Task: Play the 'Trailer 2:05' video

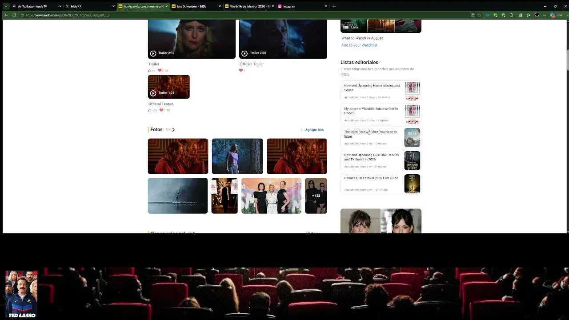Action: pyautogui.click(x=283, y=39)
